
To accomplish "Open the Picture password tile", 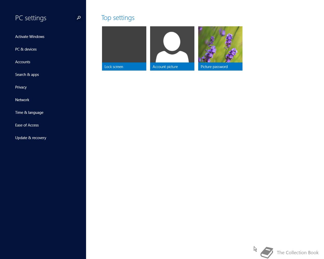I will coord(220,48).
